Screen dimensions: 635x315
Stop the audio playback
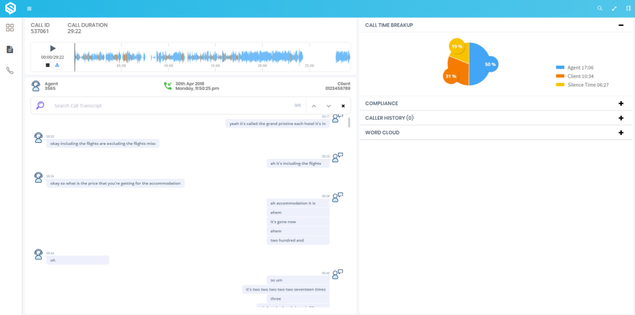coord(48,65)
